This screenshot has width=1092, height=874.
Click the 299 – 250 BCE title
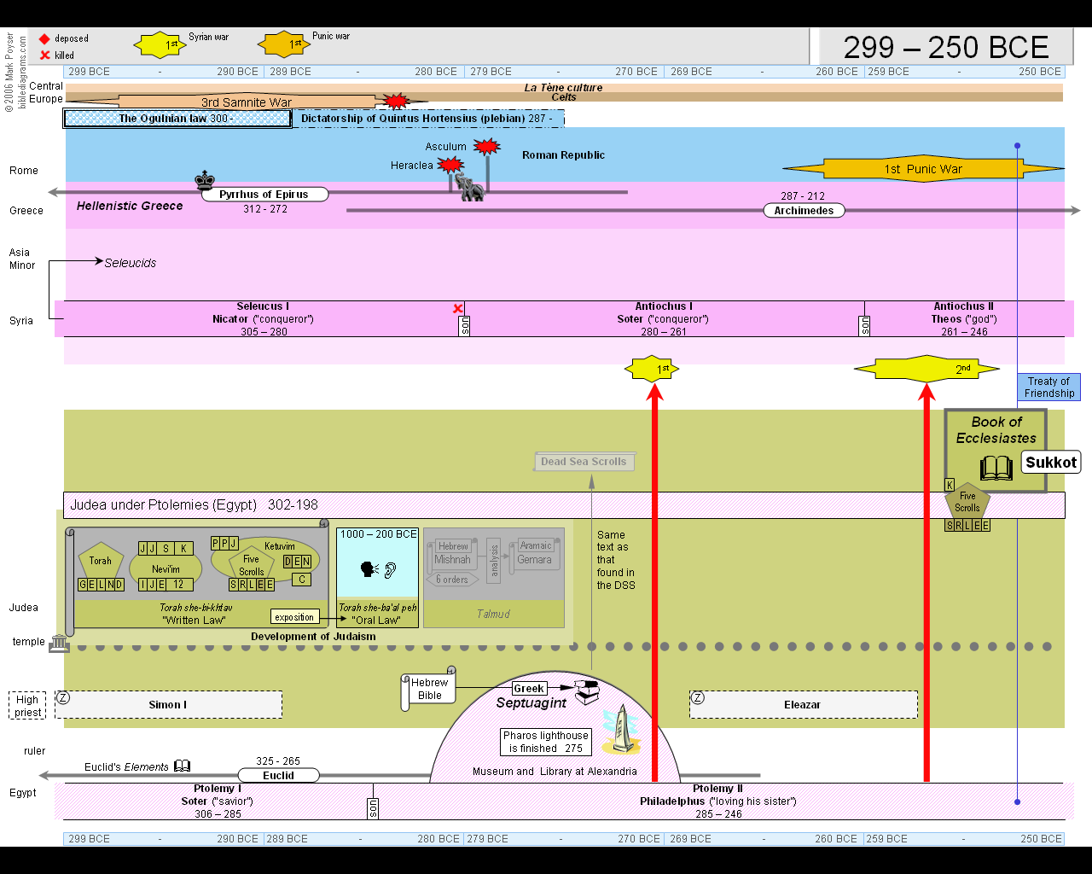point(946,47)
